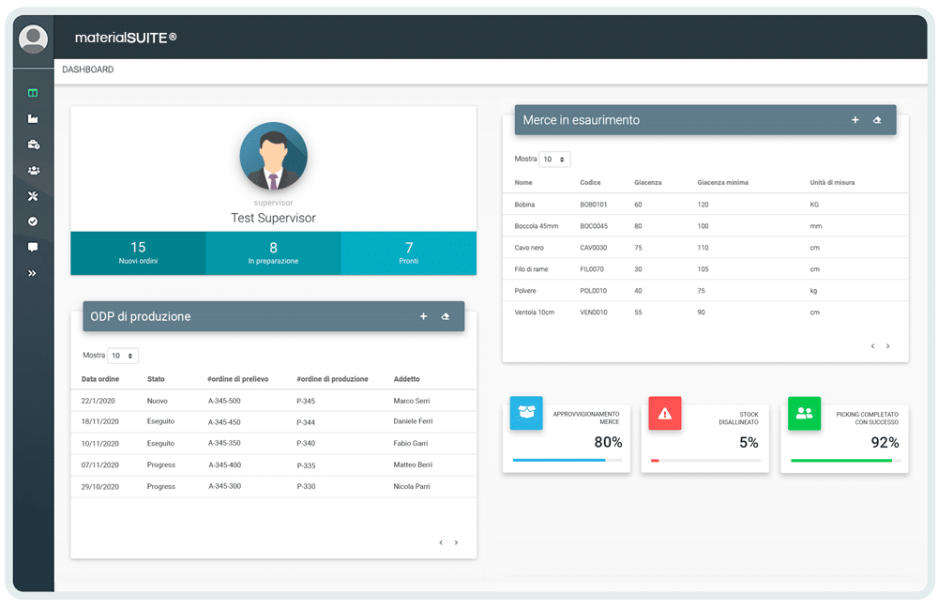Go to previous page of Merce table

pyautogui.click(x=872, y=346)
